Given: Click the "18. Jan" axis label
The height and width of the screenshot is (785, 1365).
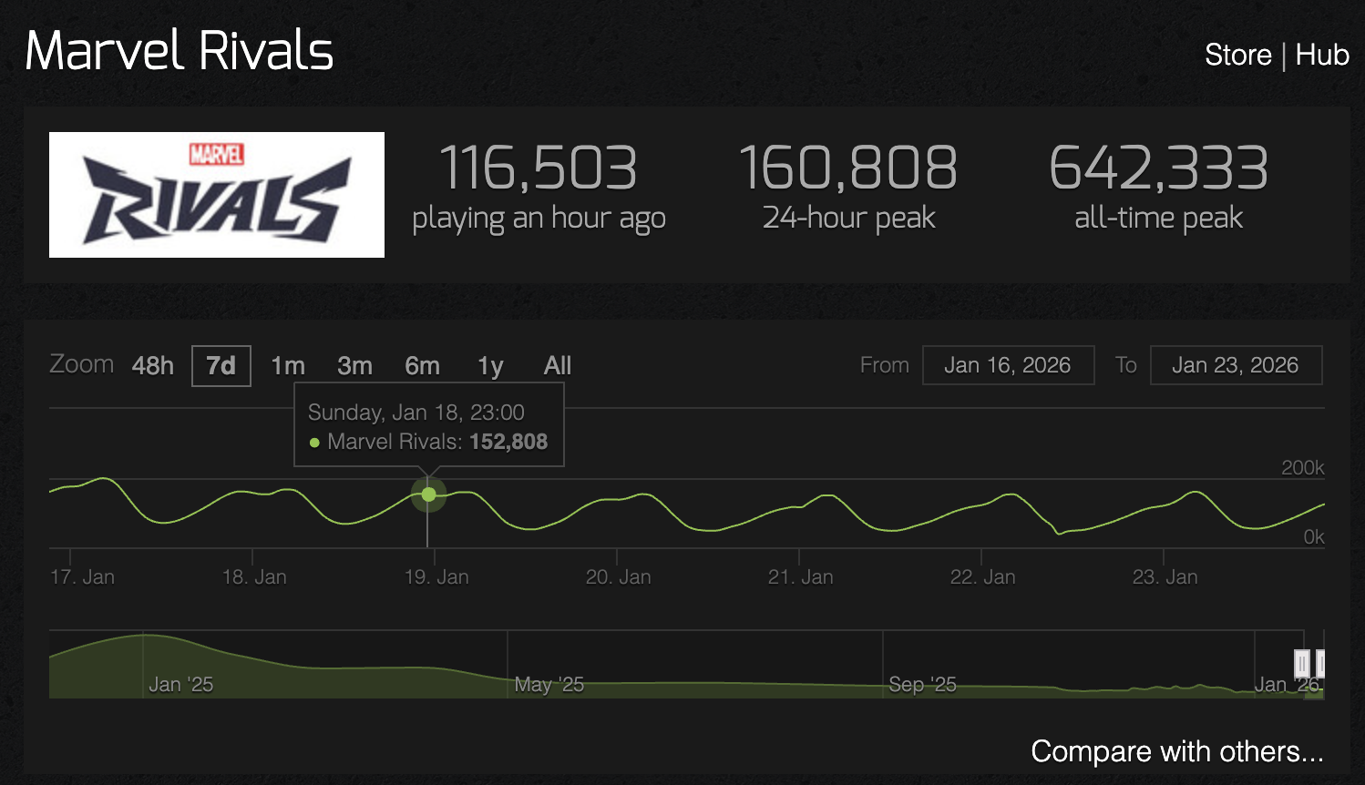Looking at the screenshot, I should [x=255, y=576].
